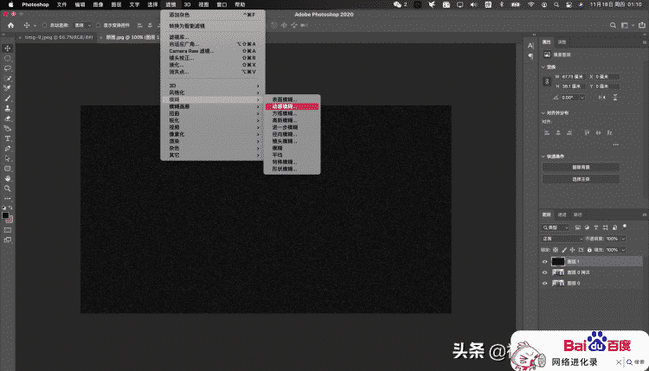Open the Move tool preset picker arrow

point(35,26)
